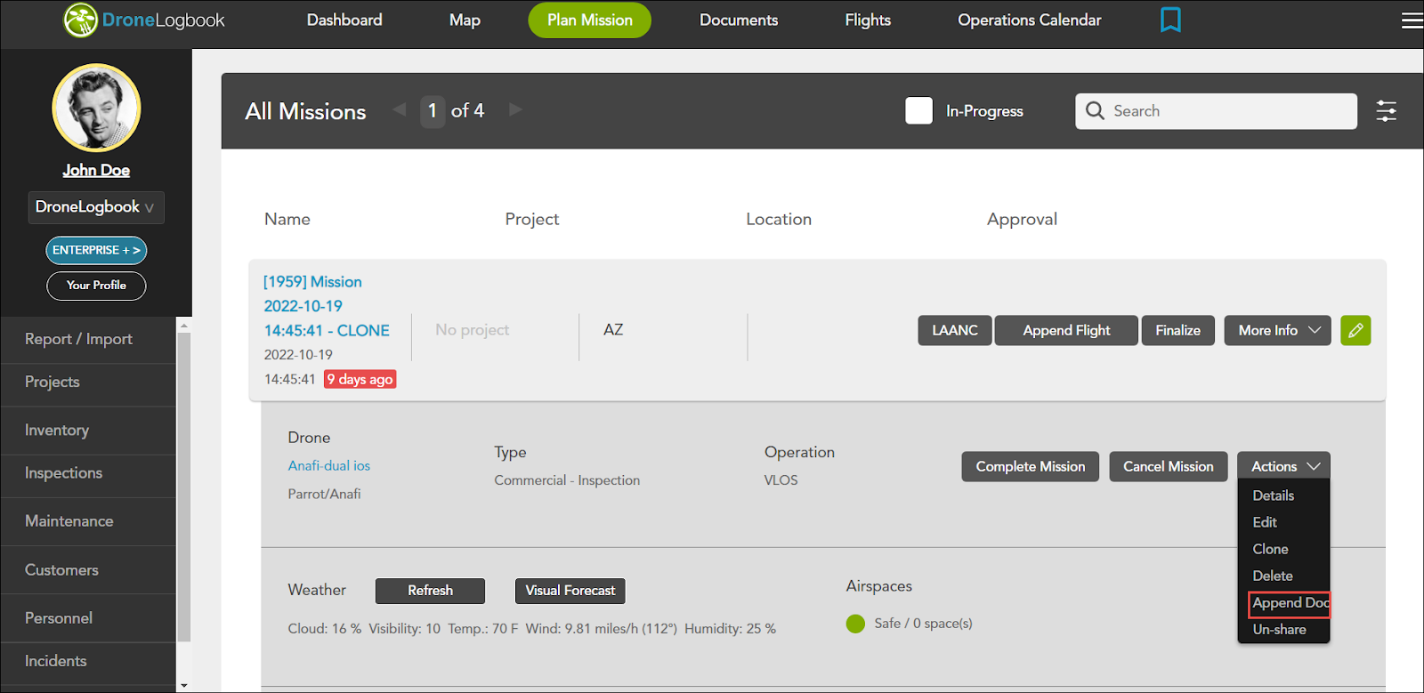The image size is (1424, 693).
Task: Click the page number 1 field
Action: [x=433, y=111]
